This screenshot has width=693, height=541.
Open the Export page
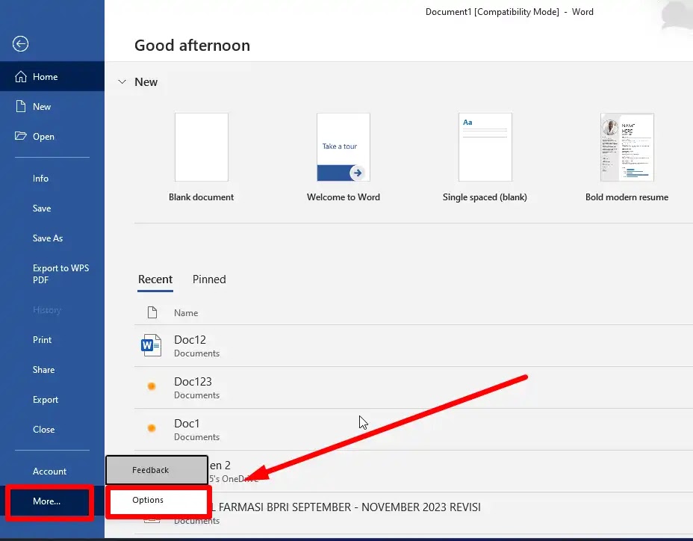(46, 400)
